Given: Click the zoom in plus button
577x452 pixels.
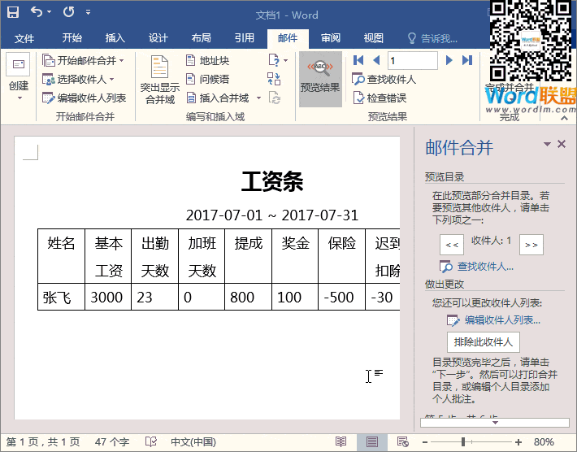Looking at the screenshot, I should [518, 441].
